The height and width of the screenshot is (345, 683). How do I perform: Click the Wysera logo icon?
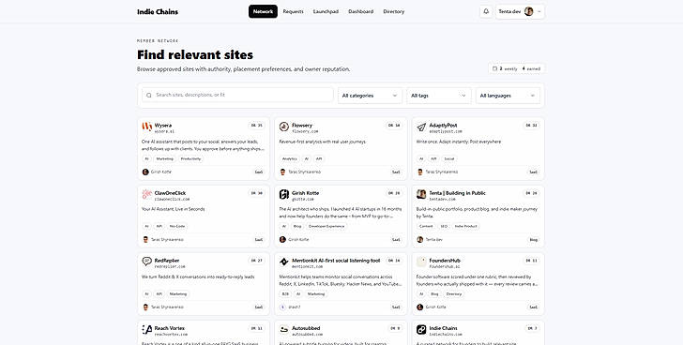pyautogui.click(x=146, y=127)
